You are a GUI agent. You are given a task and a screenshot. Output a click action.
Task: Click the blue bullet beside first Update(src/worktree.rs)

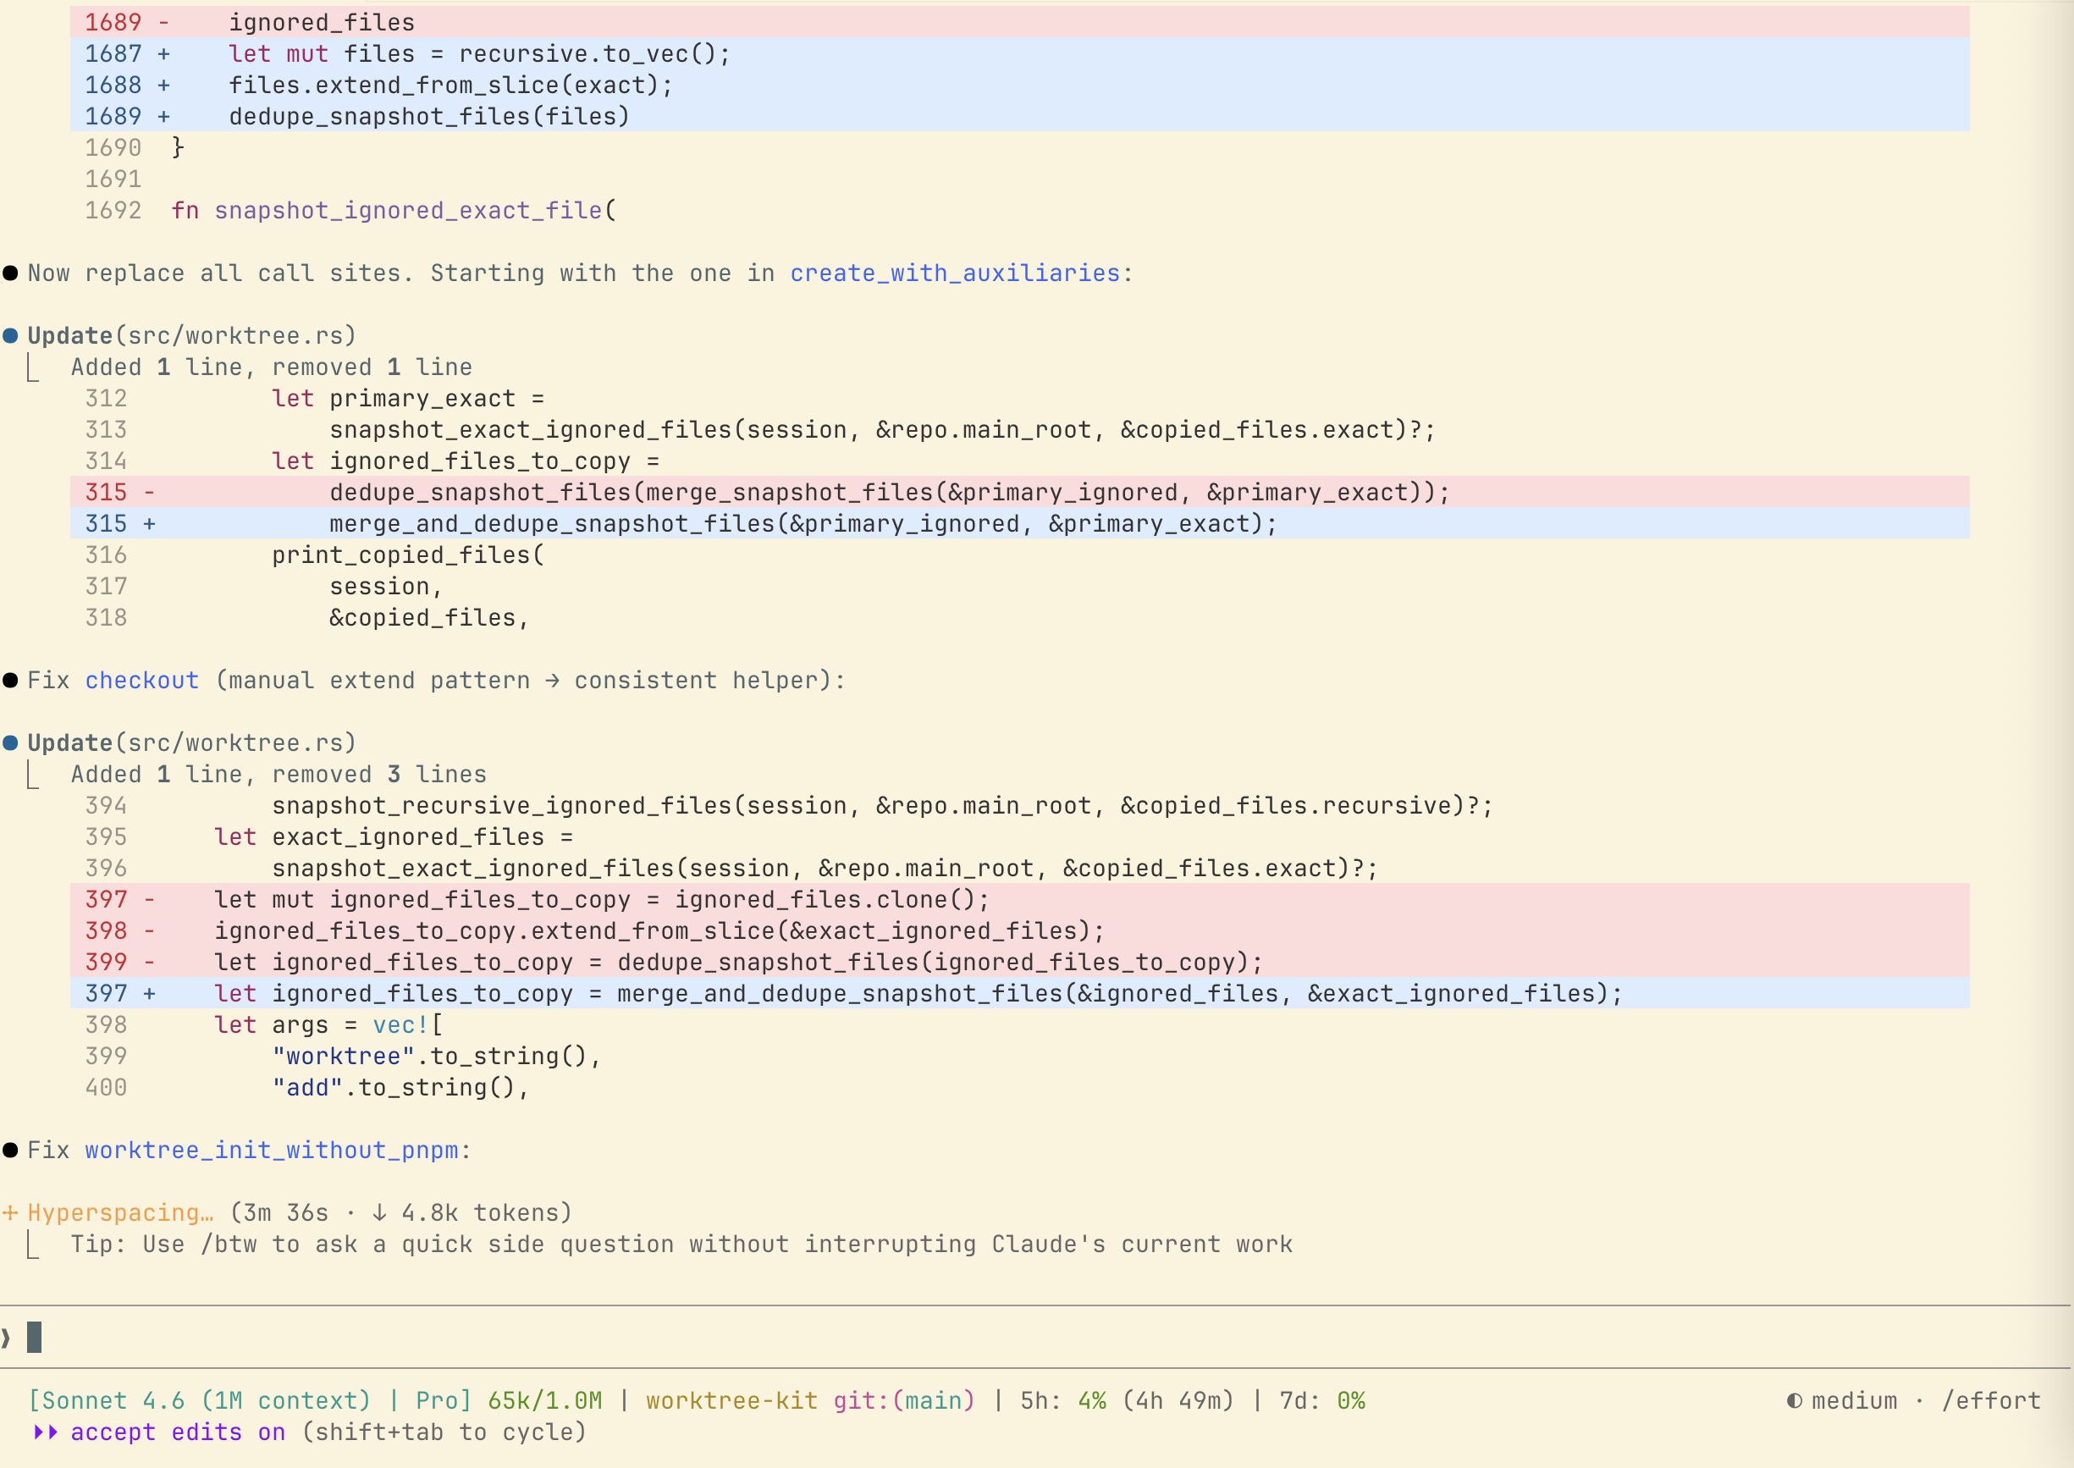11,336
